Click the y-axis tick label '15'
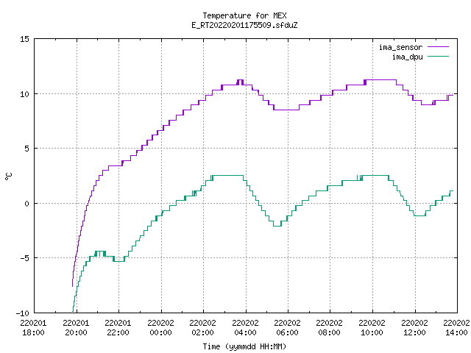 [24, 39]
